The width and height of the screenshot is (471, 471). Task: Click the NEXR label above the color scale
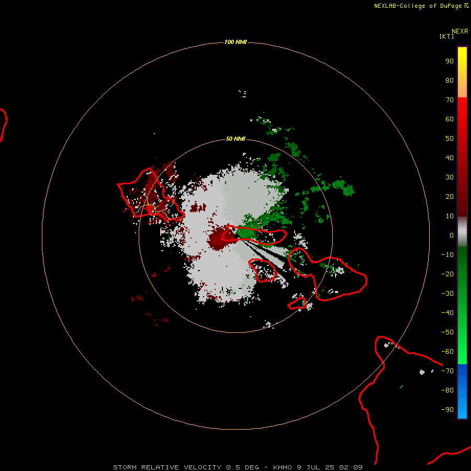click(459, 31)
